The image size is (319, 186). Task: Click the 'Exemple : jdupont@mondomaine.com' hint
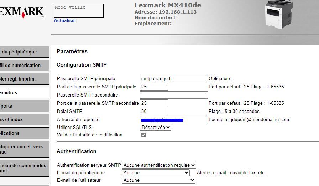click(x=249, y=120)
